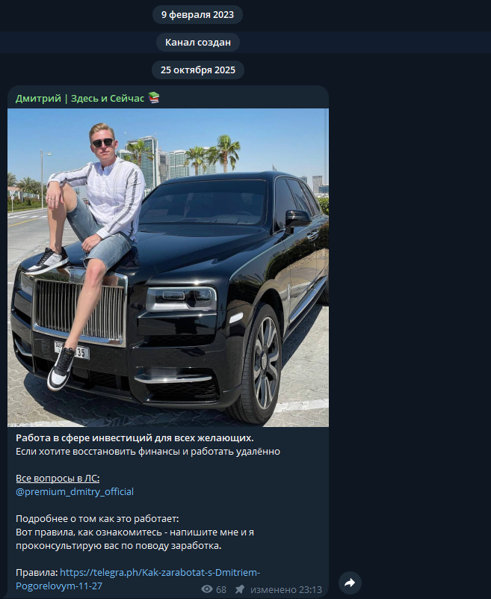
Task: Open the @premium_dmitry_official mention link
Action: [x=75, y=491]
